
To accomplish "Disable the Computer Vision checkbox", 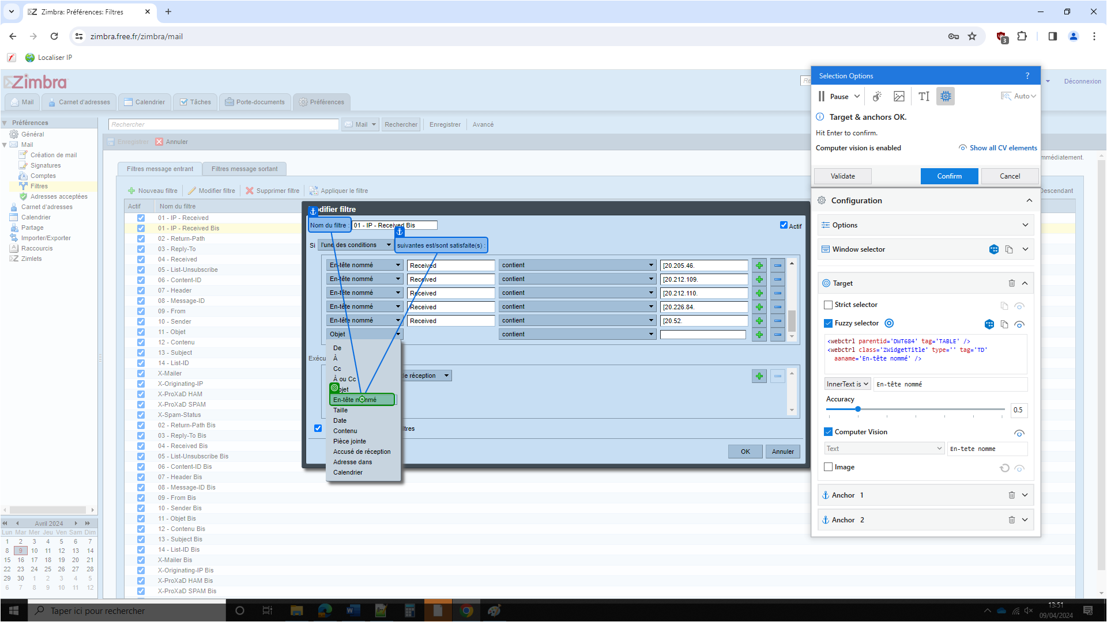I will (x=829, y=431).
